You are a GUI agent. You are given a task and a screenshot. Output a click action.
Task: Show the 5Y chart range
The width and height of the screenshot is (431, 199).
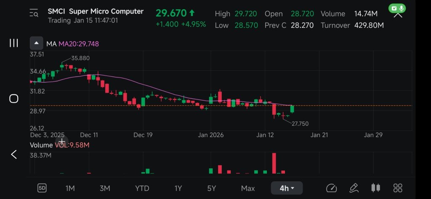tap(212, 188)
